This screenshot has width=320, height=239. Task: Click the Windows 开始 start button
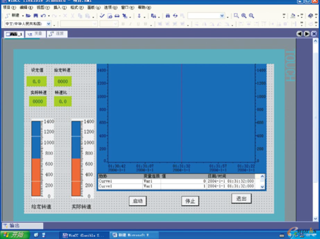[15, 235]
